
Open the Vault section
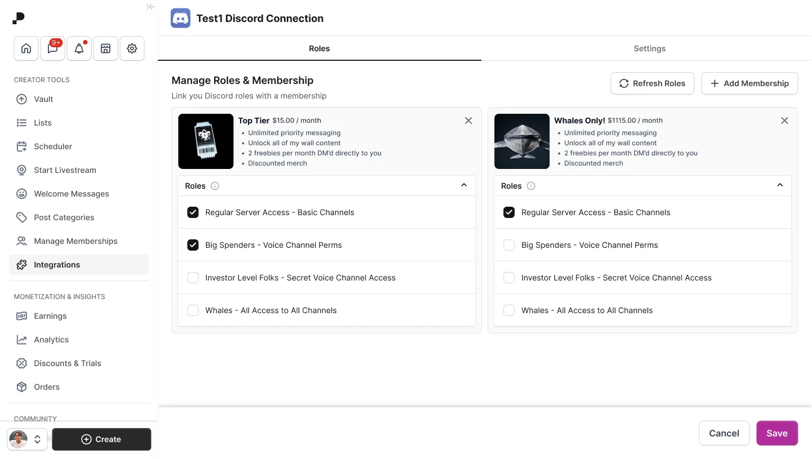point(42,99)
